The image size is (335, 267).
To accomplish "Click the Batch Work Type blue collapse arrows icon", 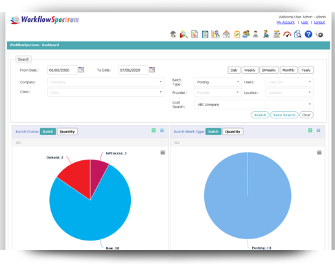I will pyautogui.click(x=318, y=130).
